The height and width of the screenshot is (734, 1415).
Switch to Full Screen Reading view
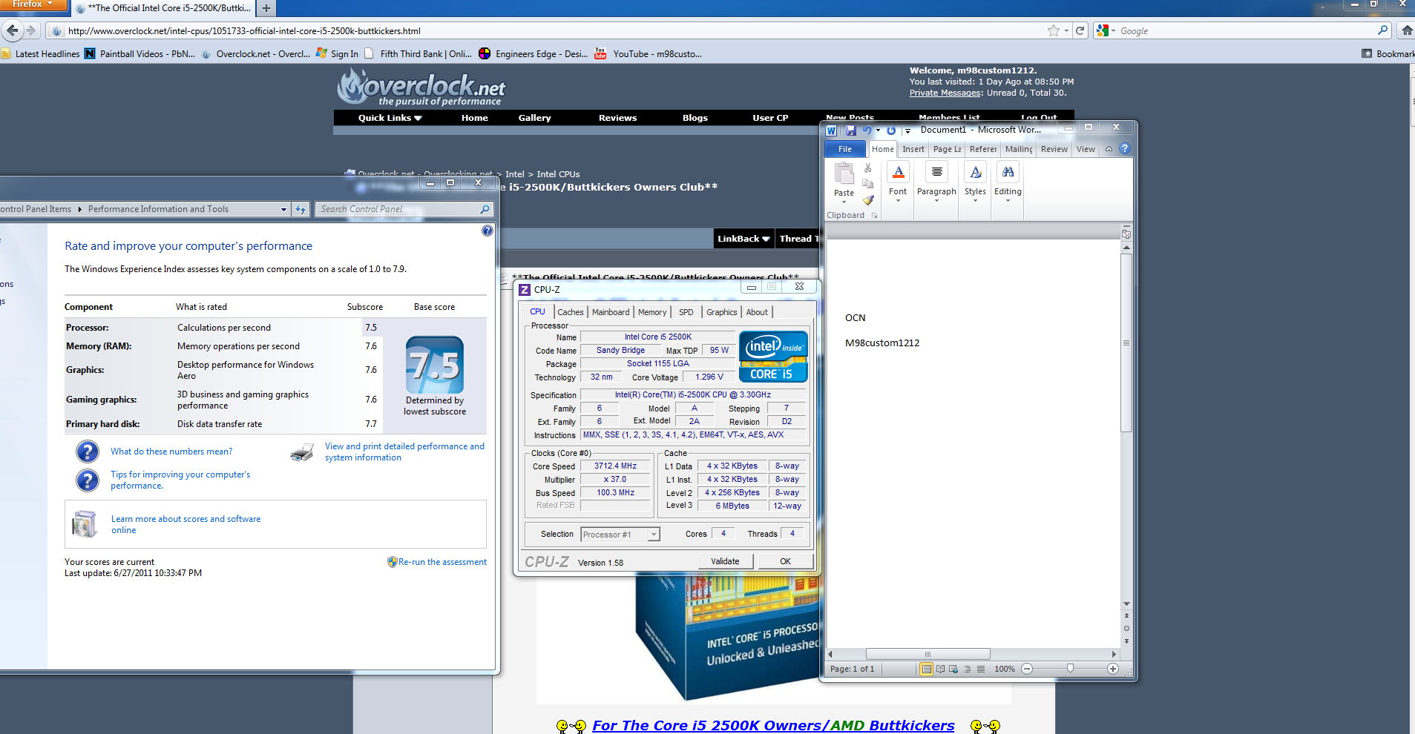pos(940,669)
